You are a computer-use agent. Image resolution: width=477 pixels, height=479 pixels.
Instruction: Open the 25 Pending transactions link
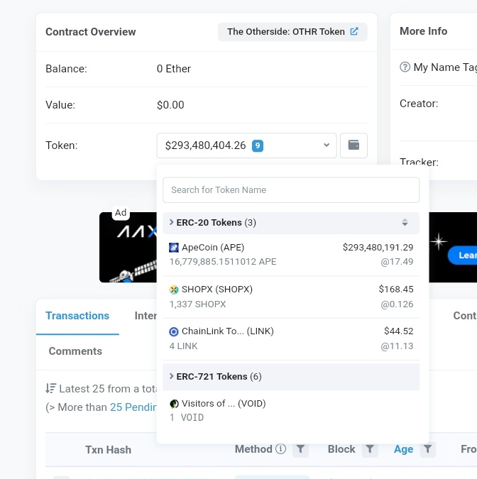(x=133, y=407)
